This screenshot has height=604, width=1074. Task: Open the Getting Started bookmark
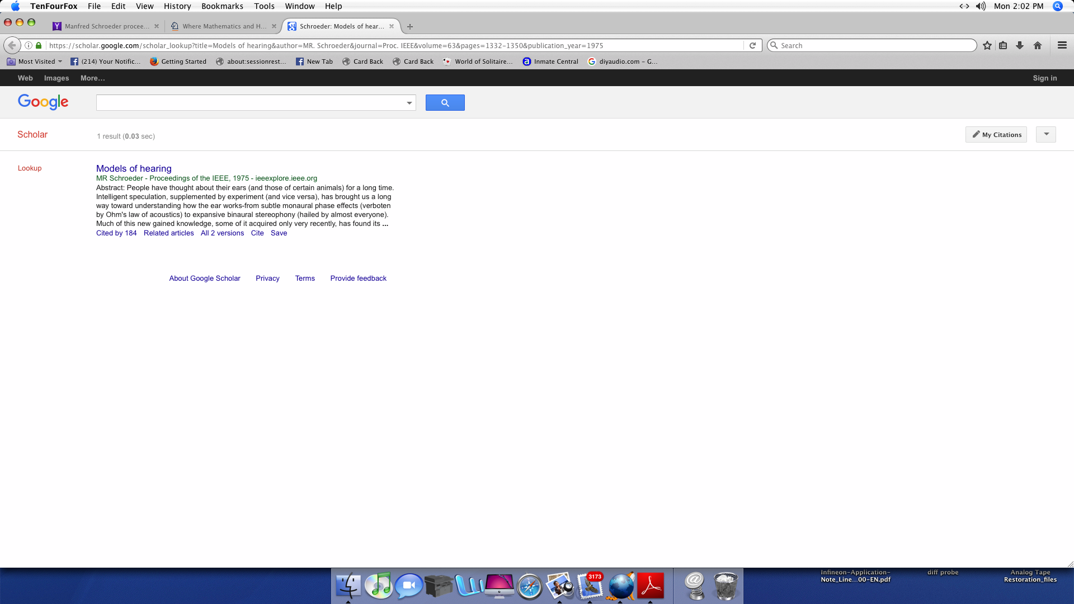(178, 62)
